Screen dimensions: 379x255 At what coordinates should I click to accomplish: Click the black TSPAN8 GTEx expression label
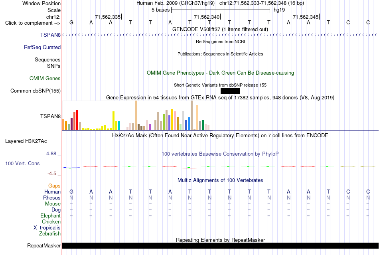[x=50, y=116]
